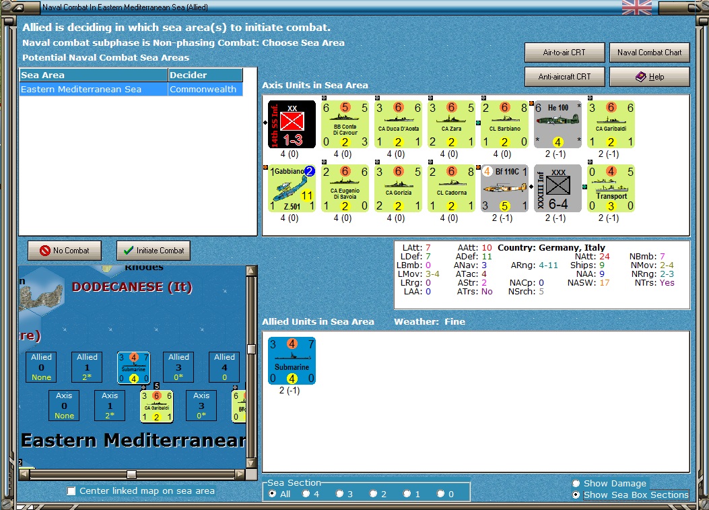Image resolution: width=709 pixels, height=510 pixels.
Task: Click the map scroll down arrow
Action: click(x=251, y=463)
